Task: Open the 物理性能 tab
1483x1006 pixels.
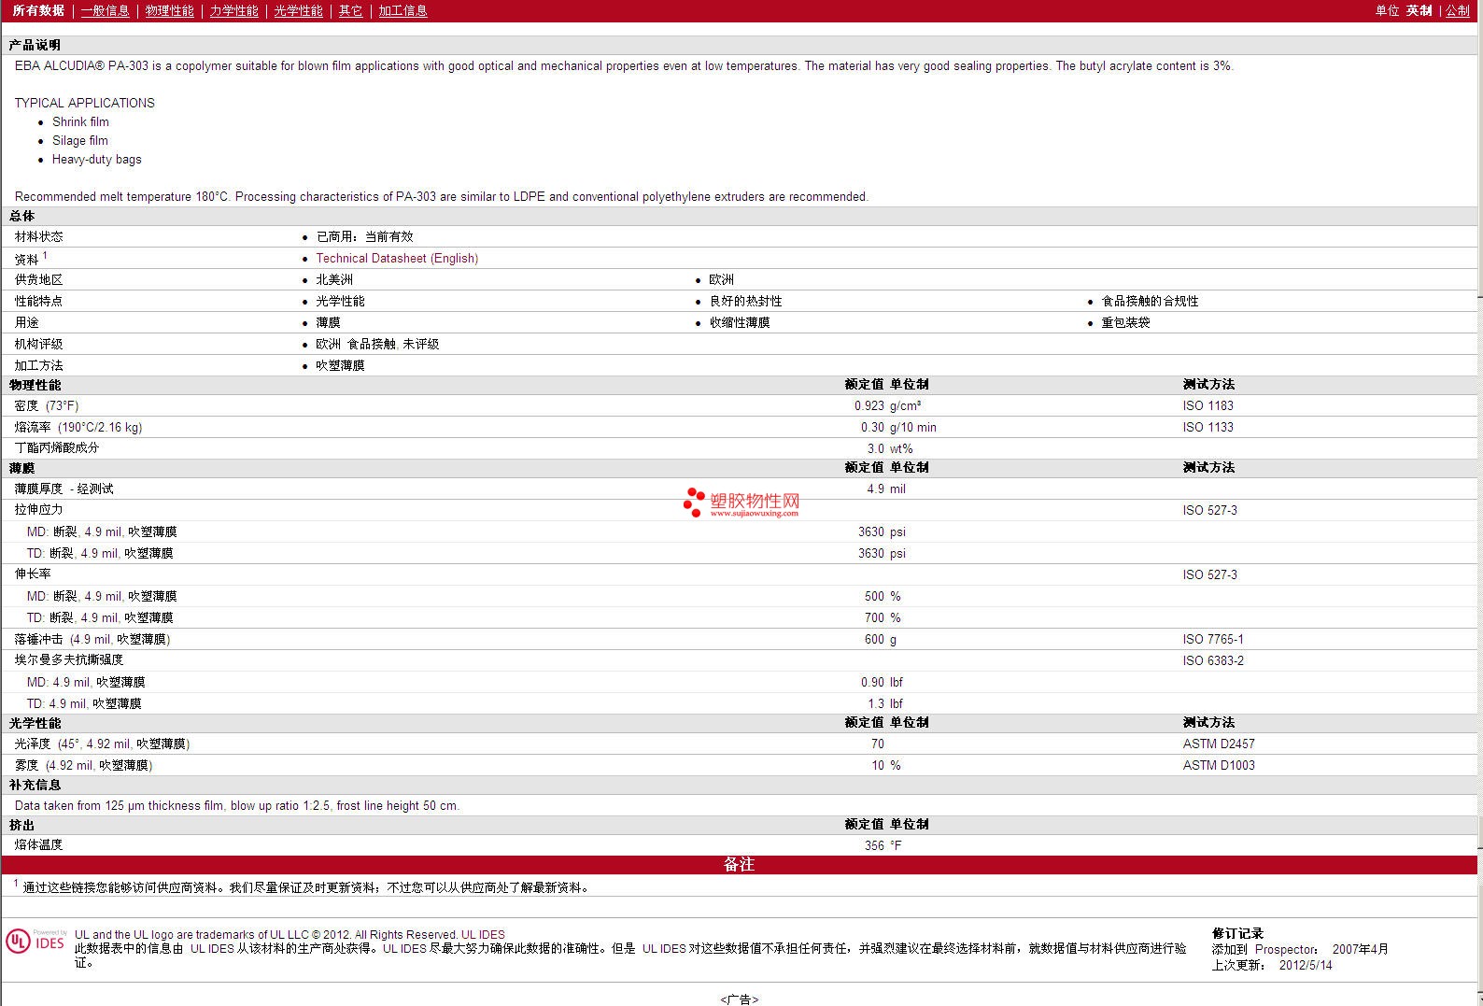Action: pyautogui.click(x=169, y=10)
